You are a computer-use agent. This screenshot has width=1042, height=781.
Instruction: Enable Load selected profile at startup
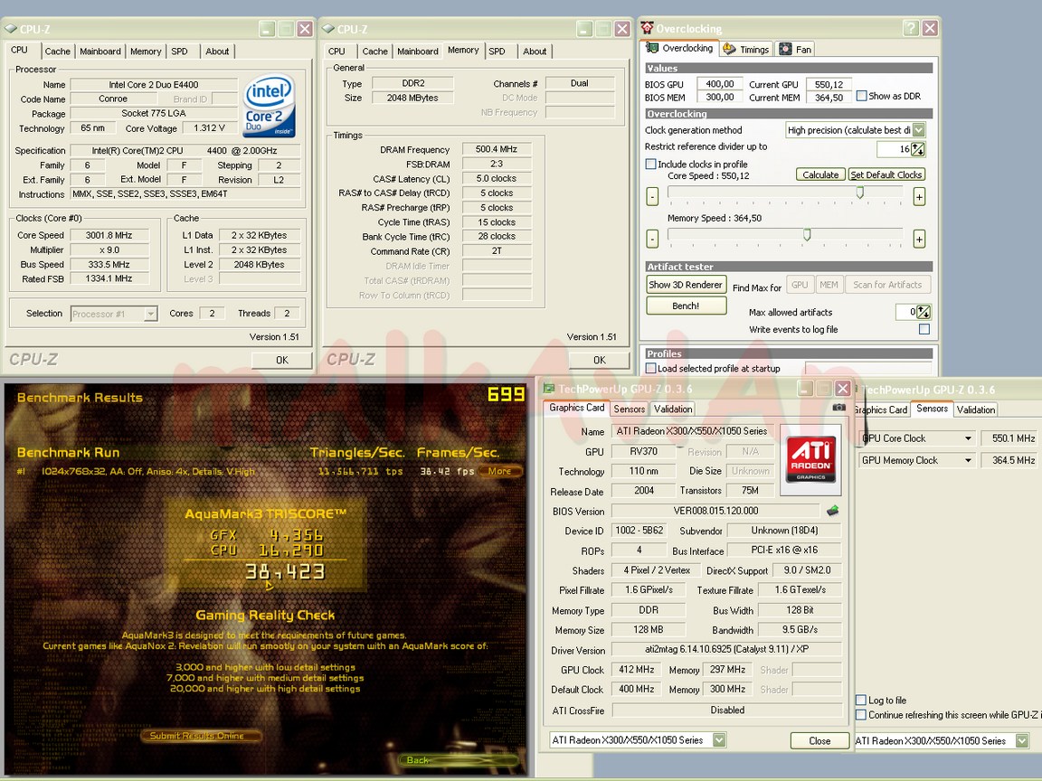pyautogui.click(x=650, y=368)
